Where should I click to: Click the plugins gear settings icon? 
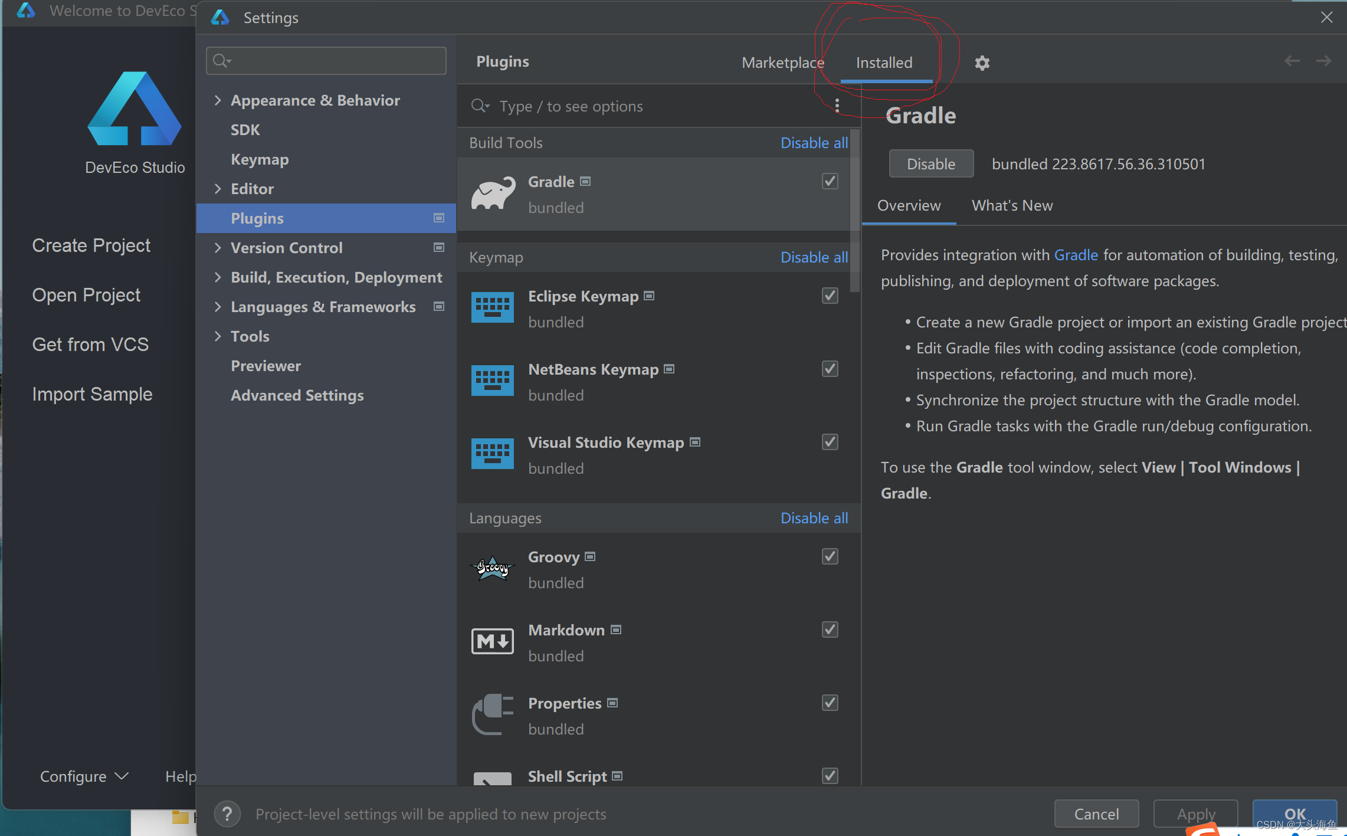[x=982, y=63]
